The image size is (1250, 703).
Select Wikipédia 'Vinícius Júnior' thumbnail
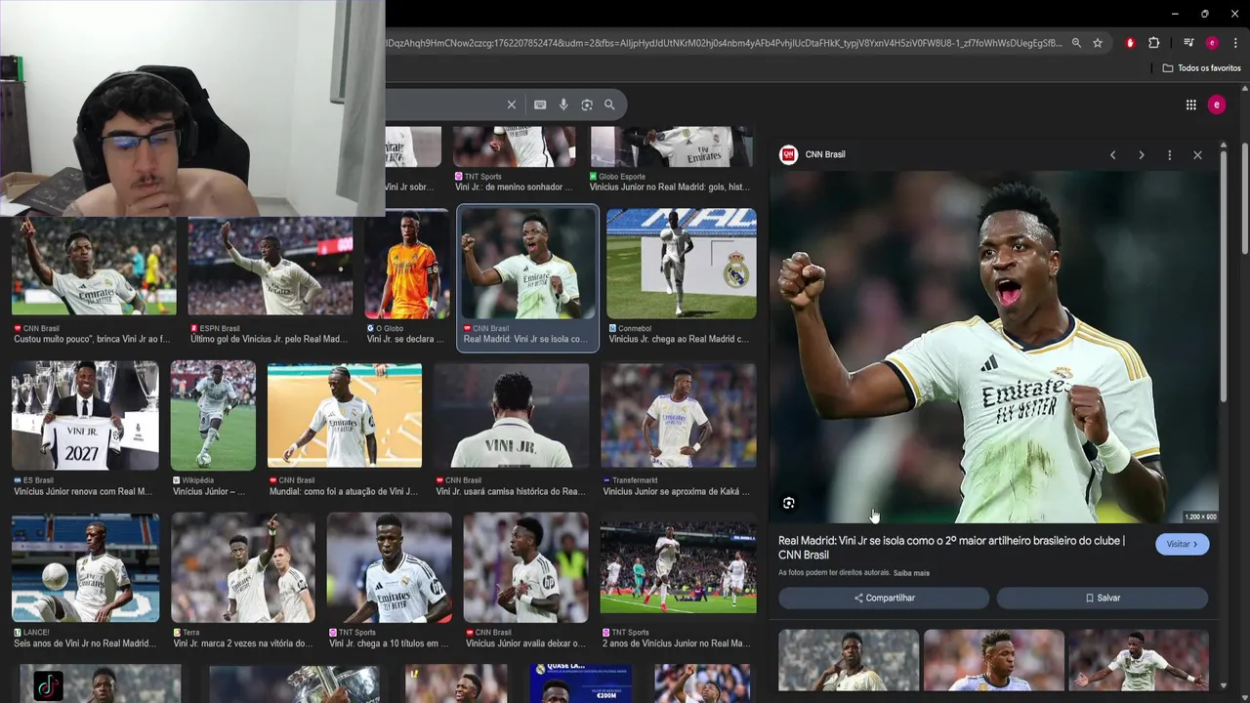[213, 415]
